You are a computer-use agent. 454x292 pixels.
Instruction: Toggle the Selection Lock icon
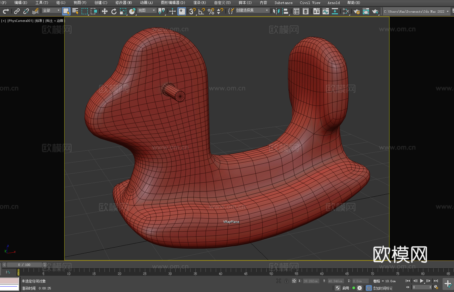point(286,281)
